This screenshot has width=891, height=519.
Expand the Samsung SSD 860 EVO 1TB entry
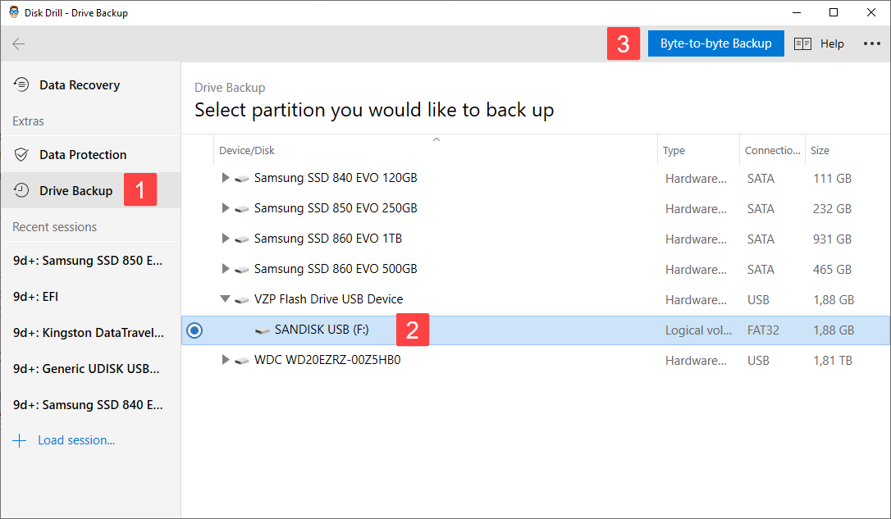click(226, 239)
